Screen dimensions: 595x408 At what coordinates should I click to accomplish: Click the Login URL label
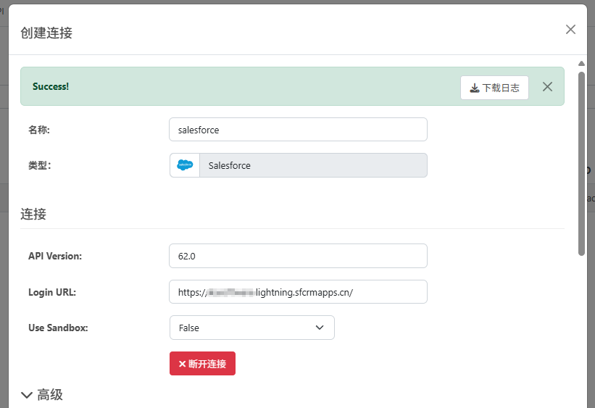52,292
